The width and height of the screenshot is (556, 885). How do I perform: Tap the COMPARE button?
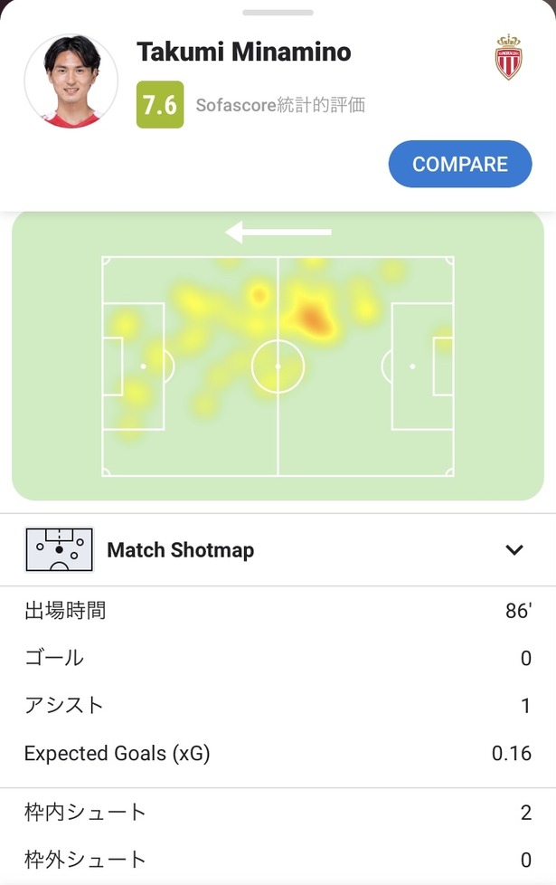point(460,164)
